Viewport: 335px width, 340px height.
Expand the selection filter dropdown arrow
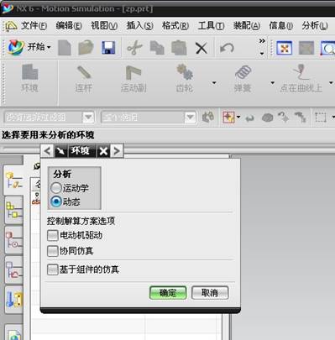tap(88, 118)
